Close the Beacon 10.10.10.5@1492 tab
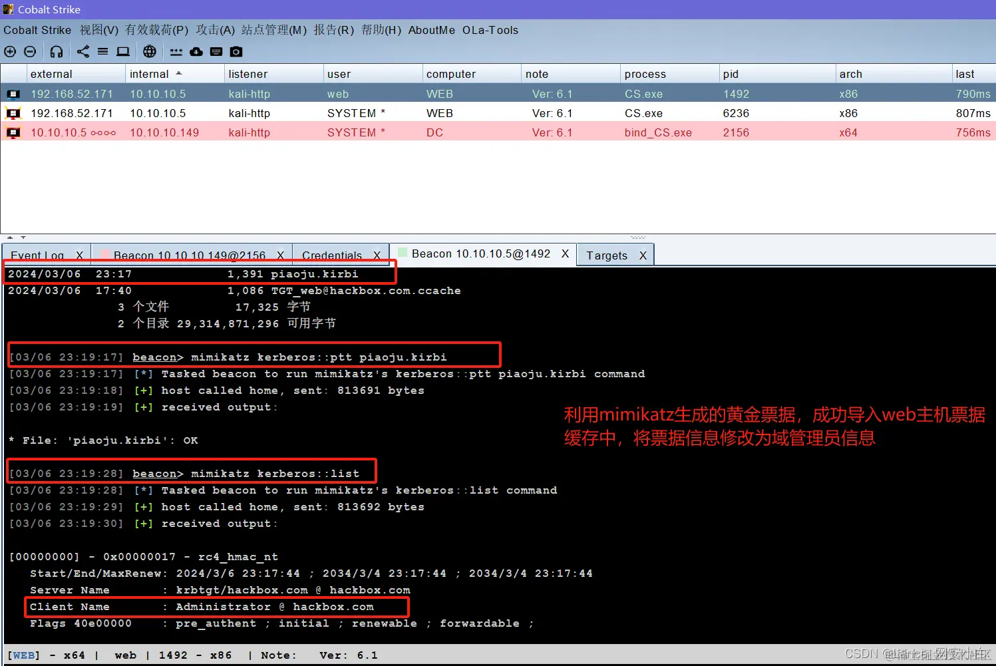This screenshot has width=996, height=666. click(x=565, y=253)
